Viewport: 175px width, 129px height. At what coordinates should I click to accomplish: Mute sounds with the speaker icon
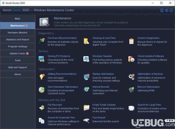[167, 10]
